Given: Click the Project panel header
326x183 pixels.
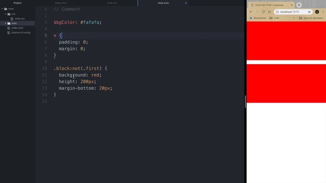Looking at the screenshot, I should [x=17, y=3].
